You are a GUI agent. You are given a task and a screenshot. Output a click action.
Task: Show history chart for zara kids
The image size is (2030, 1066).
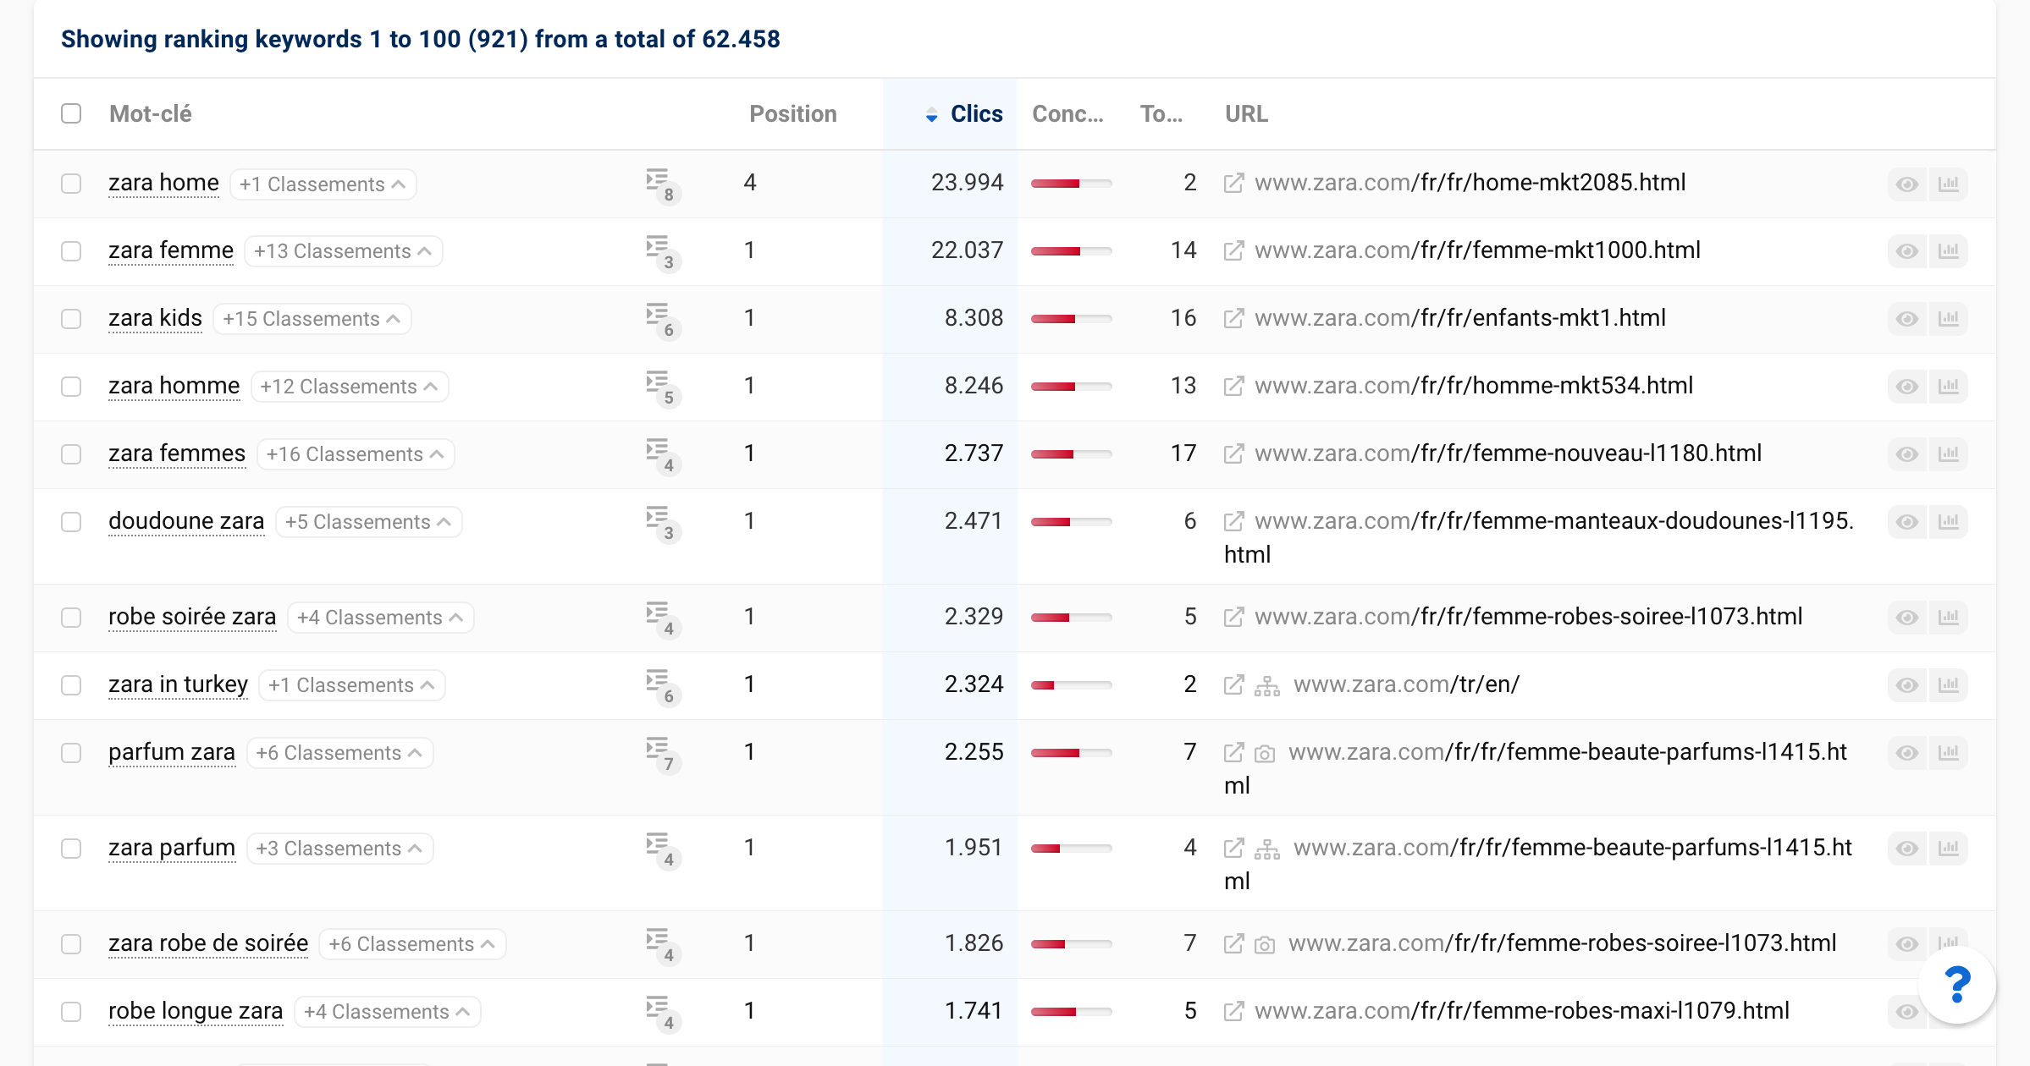[x=1948, y=319]
